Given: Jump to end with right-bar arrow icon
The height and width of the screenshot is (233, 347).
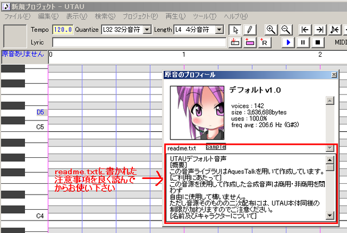Looking at the screenshot, I should click(x=320, y=30).
